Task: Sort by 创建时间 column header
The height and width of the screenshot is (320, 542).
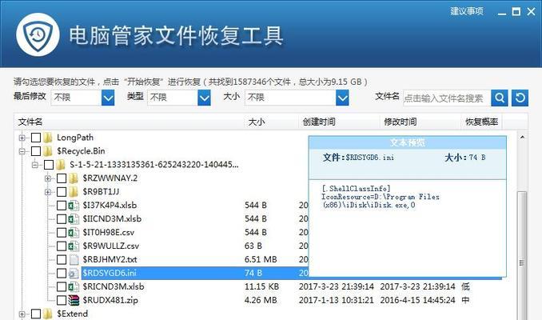Action: tap(339, 122)
